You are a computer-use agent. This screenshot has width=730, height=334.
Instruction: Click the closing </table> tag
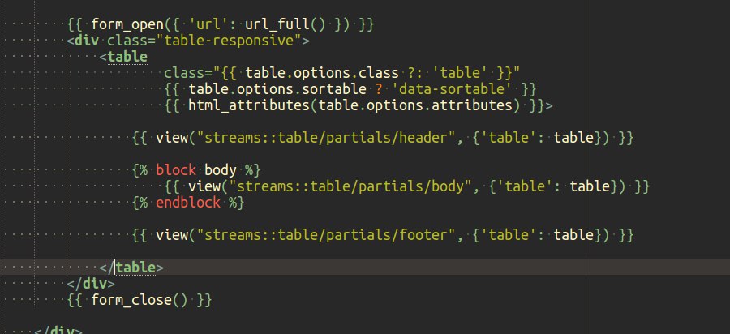coord(135,267)
